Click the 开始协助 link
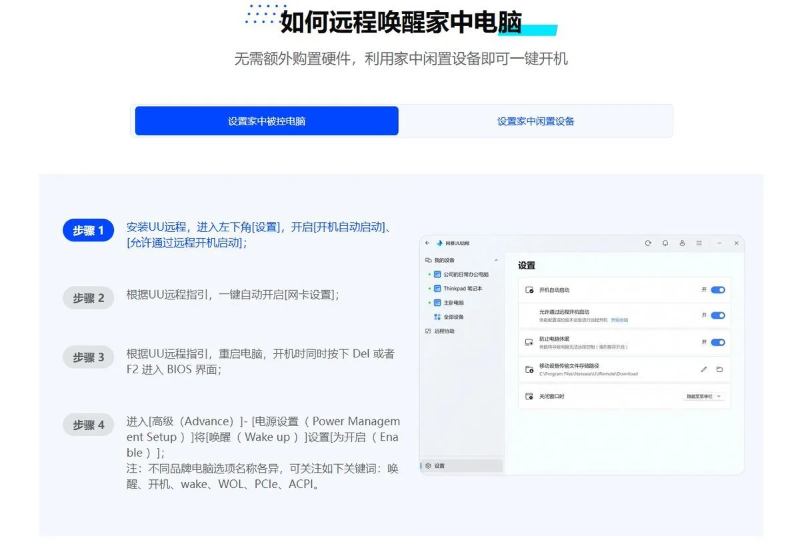Screen dimensions: 800x546 619,320
